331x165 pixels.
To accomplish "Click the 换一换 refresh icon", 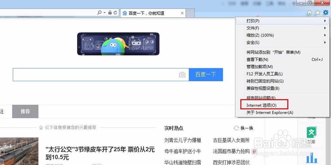I will click(236, 128).
